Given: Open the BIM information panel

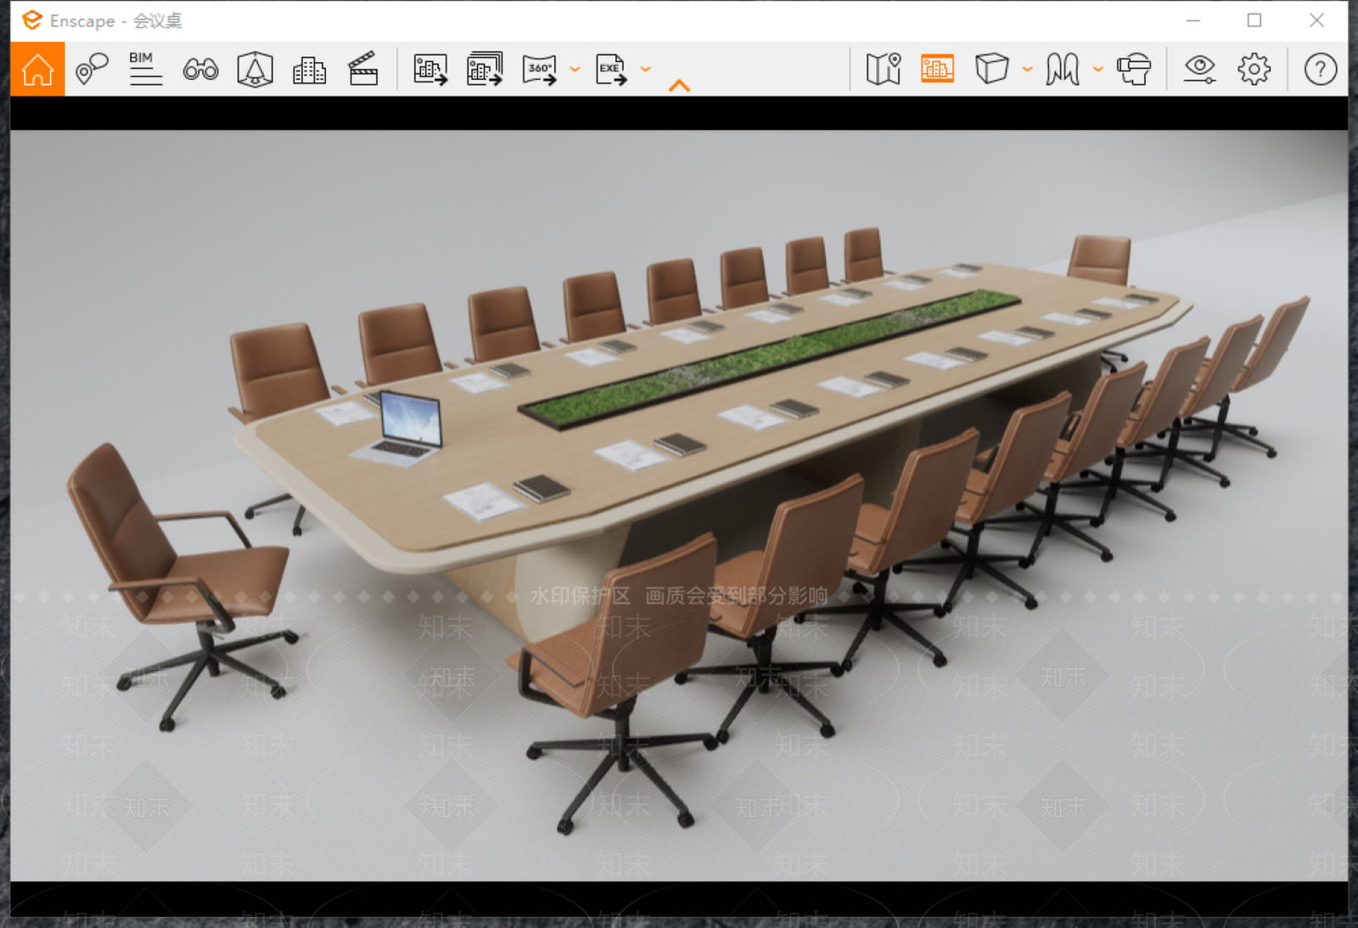Looking at the screenshot, I should 145,69.
